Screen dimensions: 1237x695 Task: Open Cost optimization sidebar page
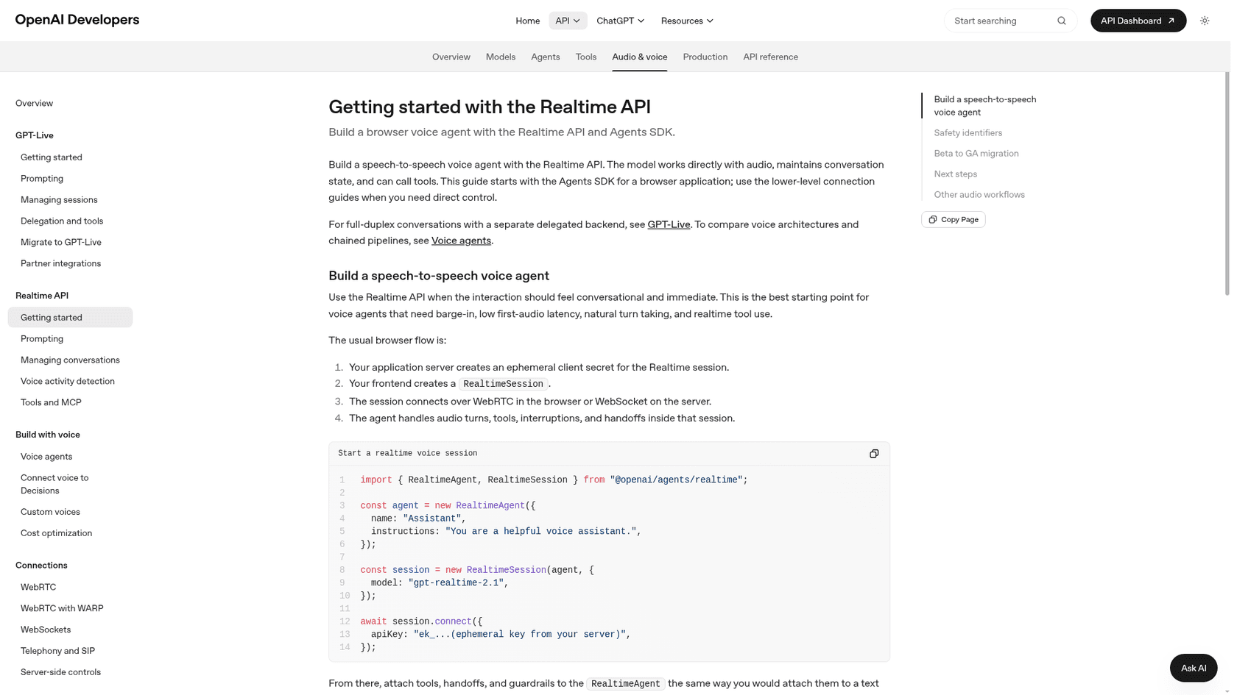tap(57, 533)
